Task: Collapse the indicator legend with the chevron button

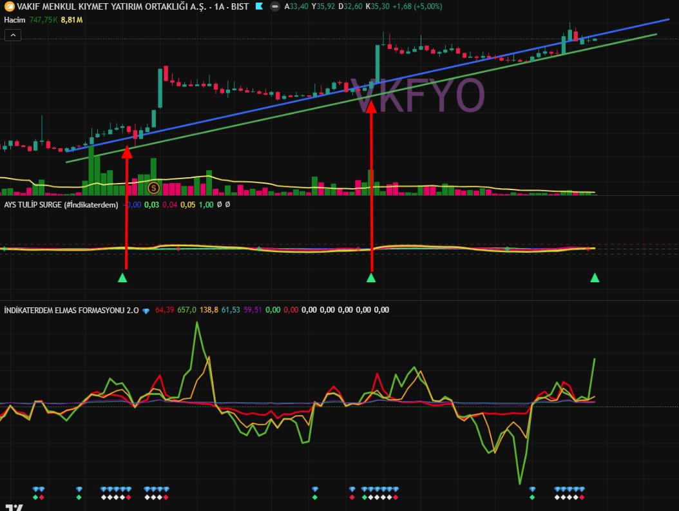Action: pyautogui.click(x=13, y=35)
